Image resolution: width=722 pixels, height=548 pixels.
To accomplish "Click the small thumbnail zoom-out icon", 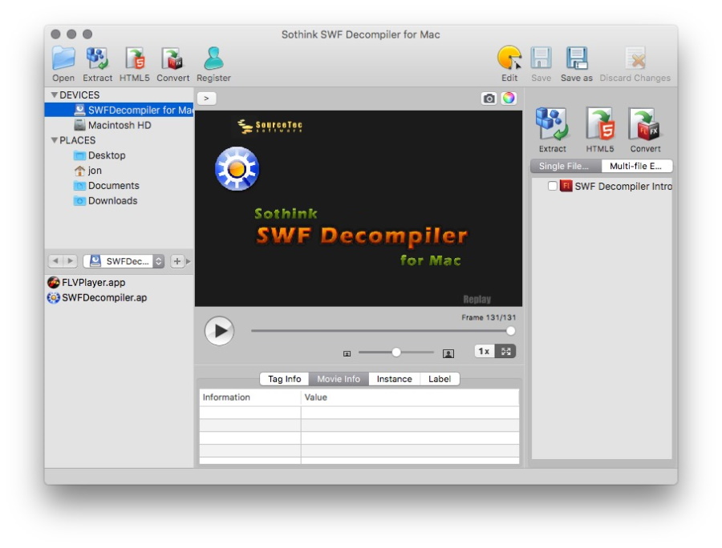I will (x=347, y=353).
